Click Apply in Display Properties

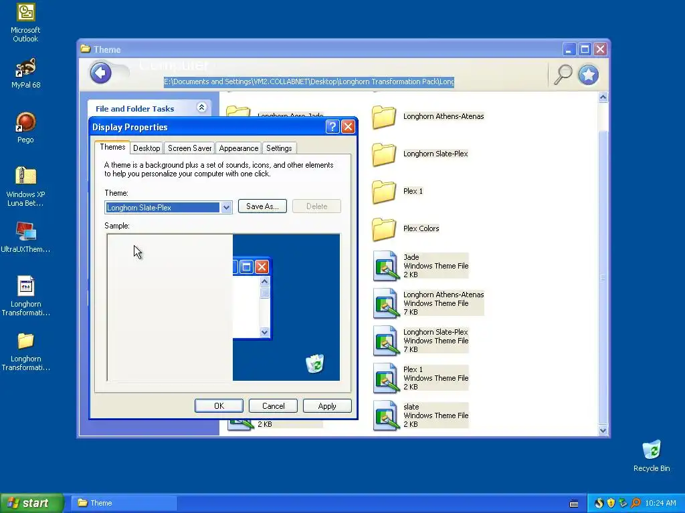327,405
